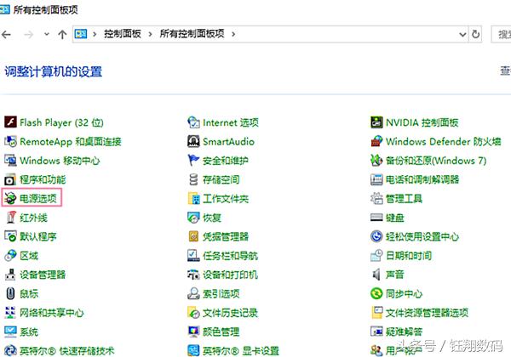Click the 电源选项 battery icon

click(10, 199)
